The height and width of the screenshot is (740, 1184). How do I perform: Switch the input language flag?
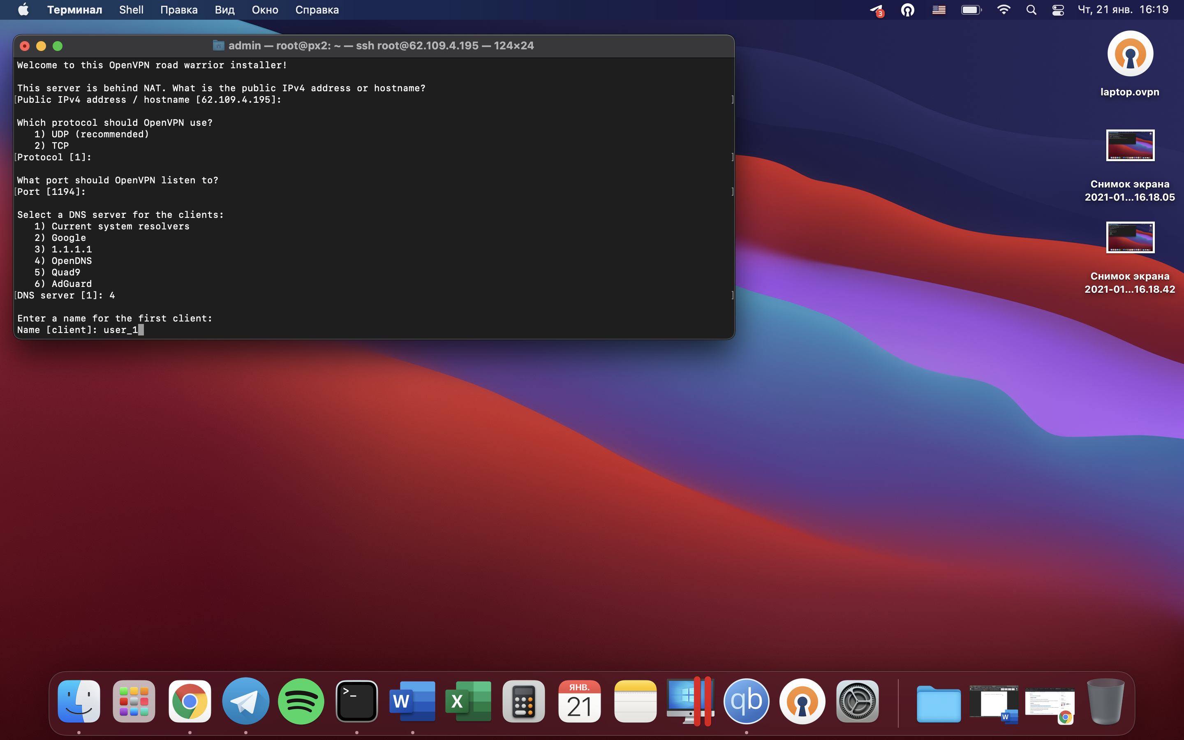point(939,10)
